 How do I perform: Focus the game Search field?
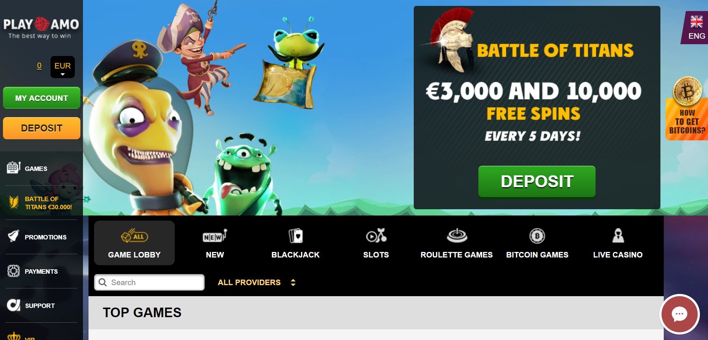pos(149,282)
